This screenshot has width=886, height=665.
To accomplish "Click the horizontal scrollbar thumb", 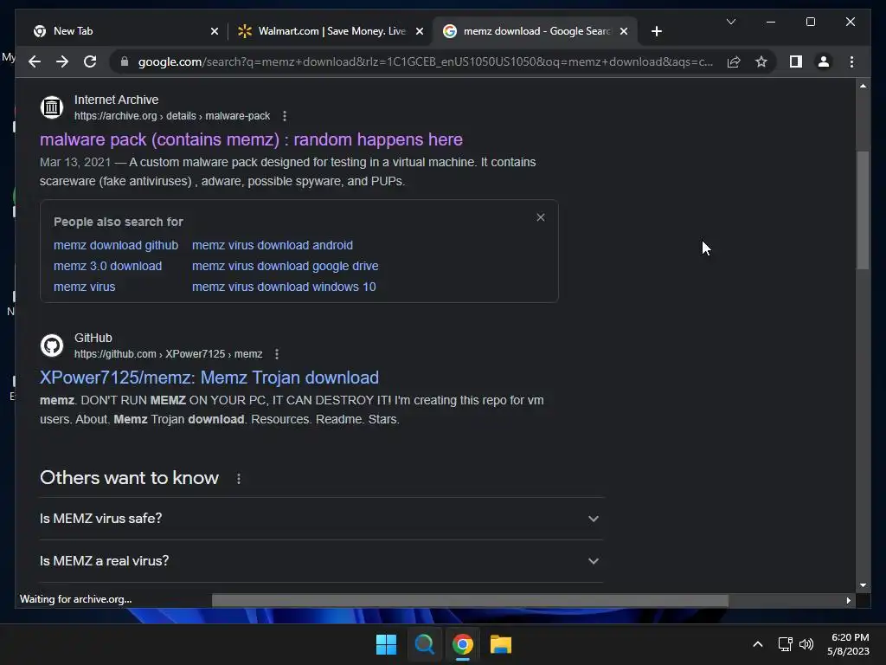I will coord(470,601).
